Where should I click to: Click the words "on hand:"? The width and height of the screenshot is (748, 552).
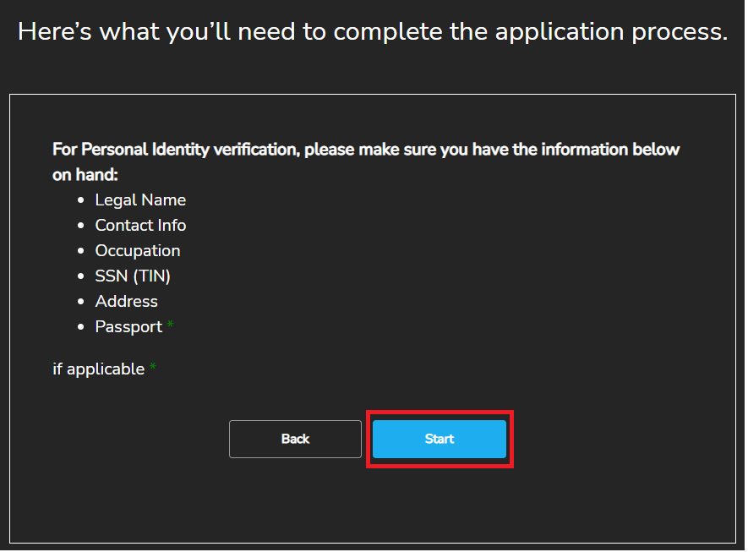pyautogui.click(x=85, y=175)
